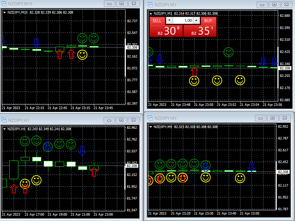The image size is (295, 221).
Task: Decrease trade volume with the down arrow
Action: [x=169, y=20]
